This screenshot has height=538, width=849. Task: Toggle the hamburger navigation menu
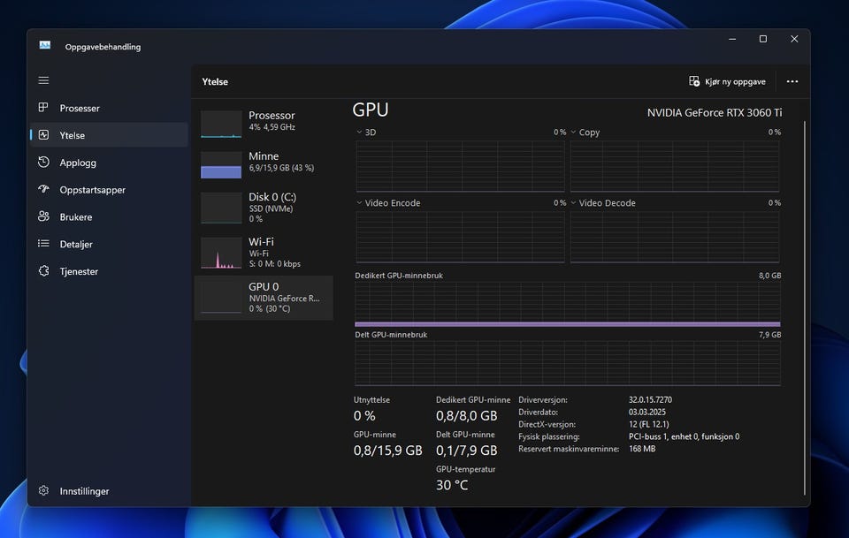(43, 80)
